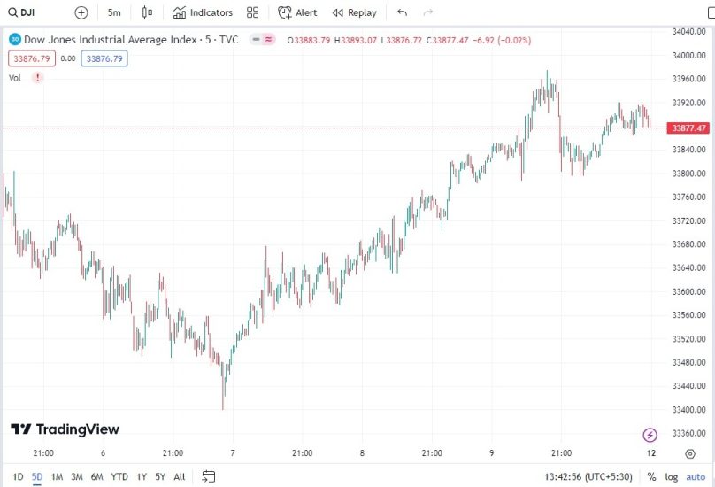Image resolution: width=715 pixels, height=487 pixels.
Task: Open chart settings gear near the price axis
Action: point(690,453)
